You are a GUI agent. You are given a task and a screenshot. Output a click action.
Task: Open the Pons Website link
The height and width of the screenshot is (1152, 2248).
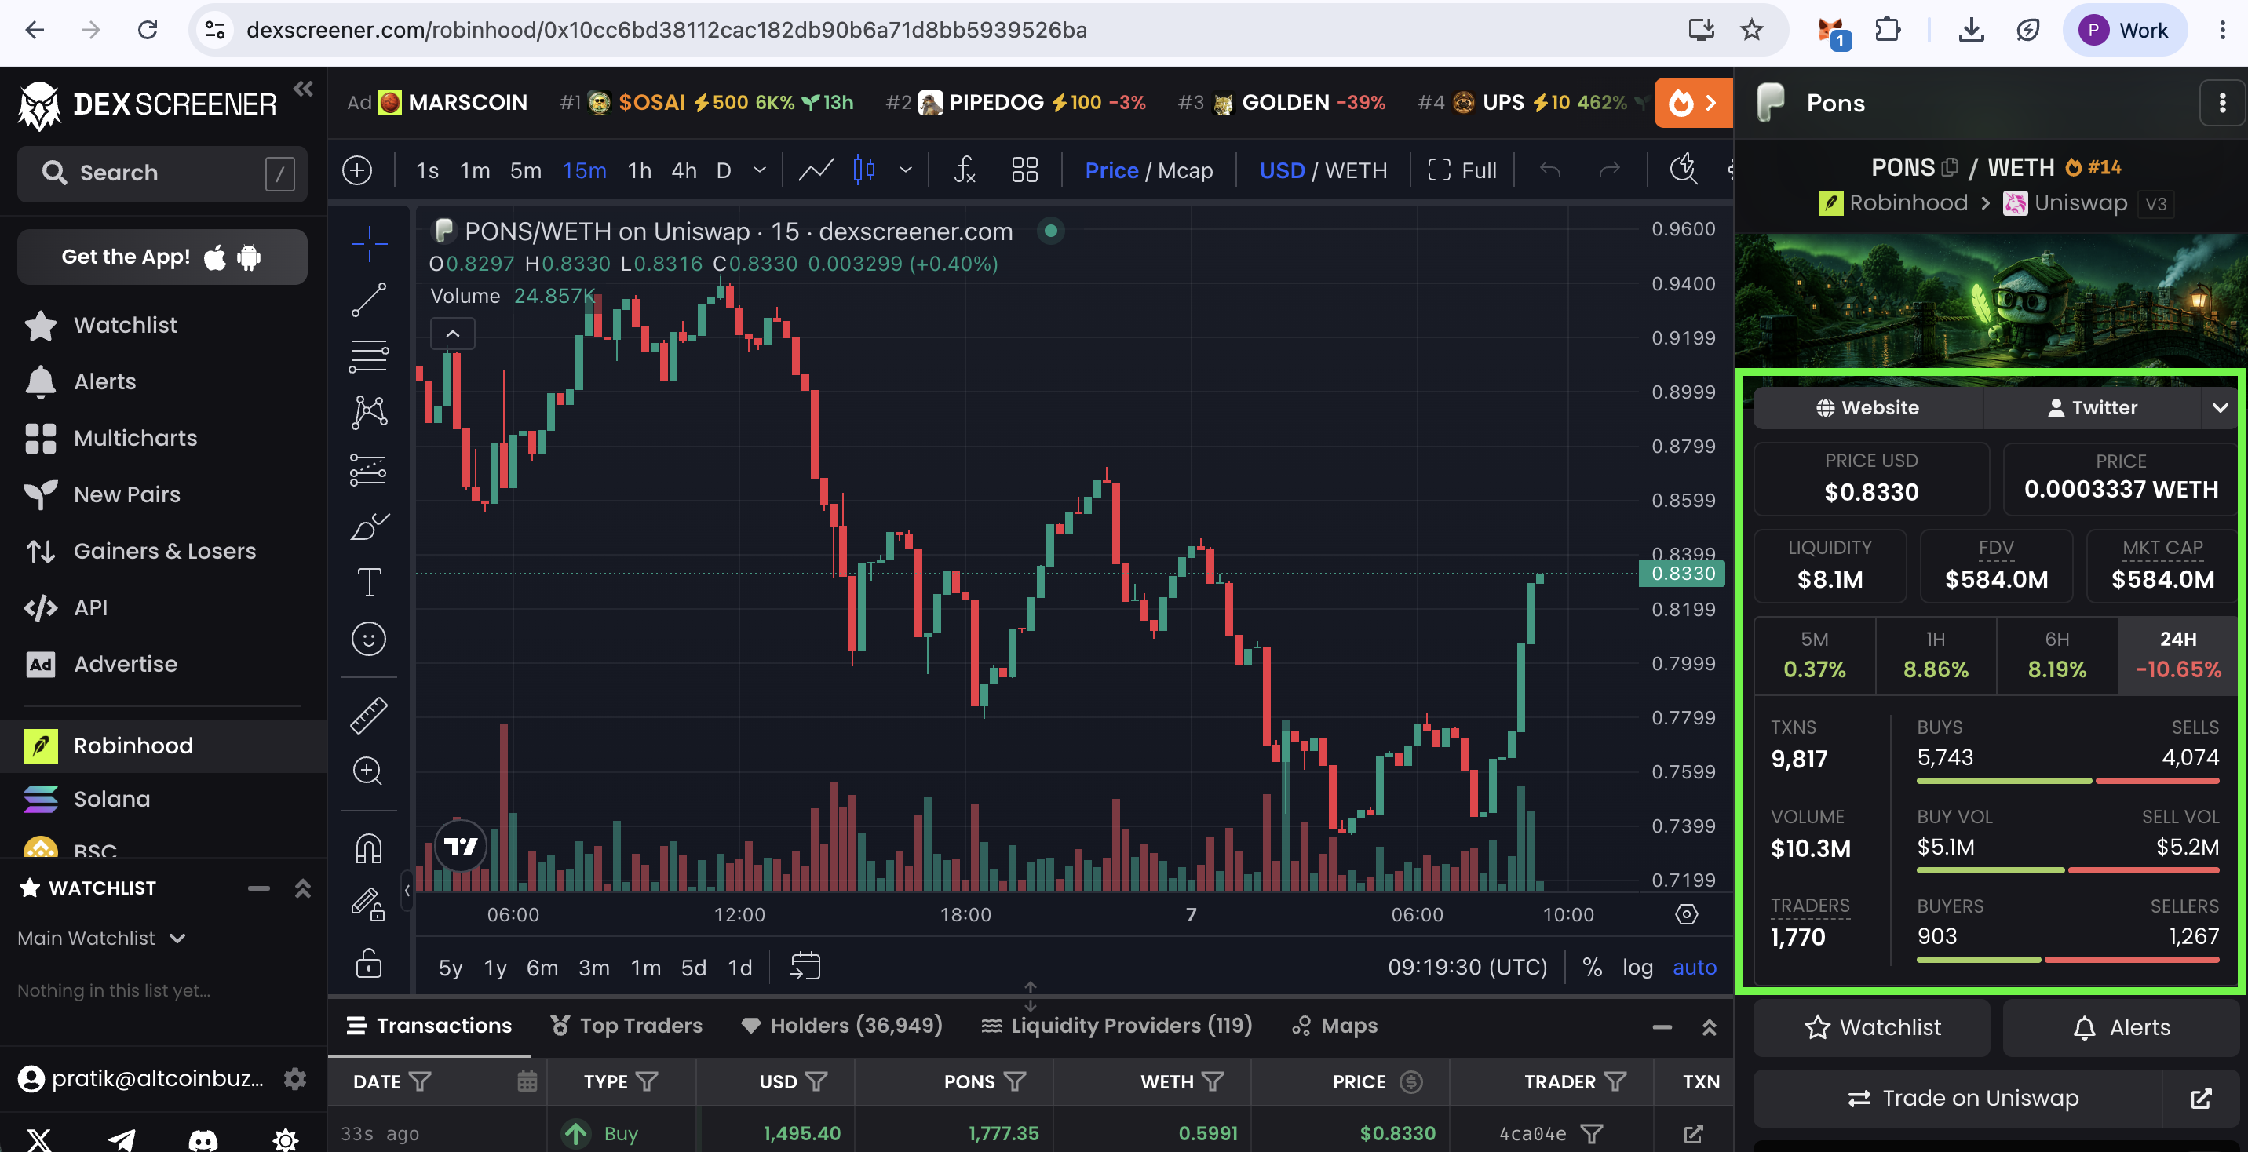(1867, 407)
